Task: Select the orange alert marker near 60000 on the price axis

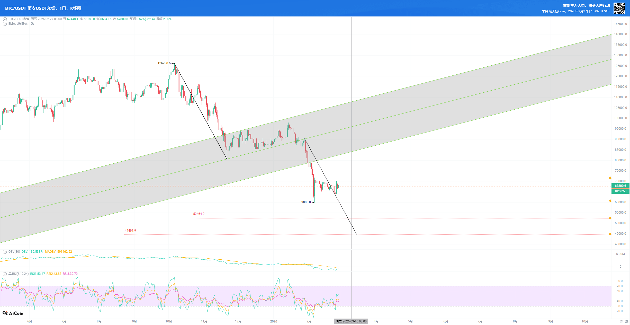Action: (x=610, y=201)
